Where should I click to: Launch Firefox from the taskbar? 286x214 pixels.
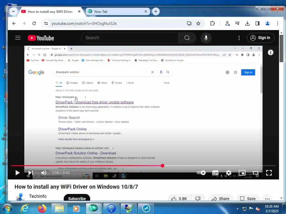42,208
